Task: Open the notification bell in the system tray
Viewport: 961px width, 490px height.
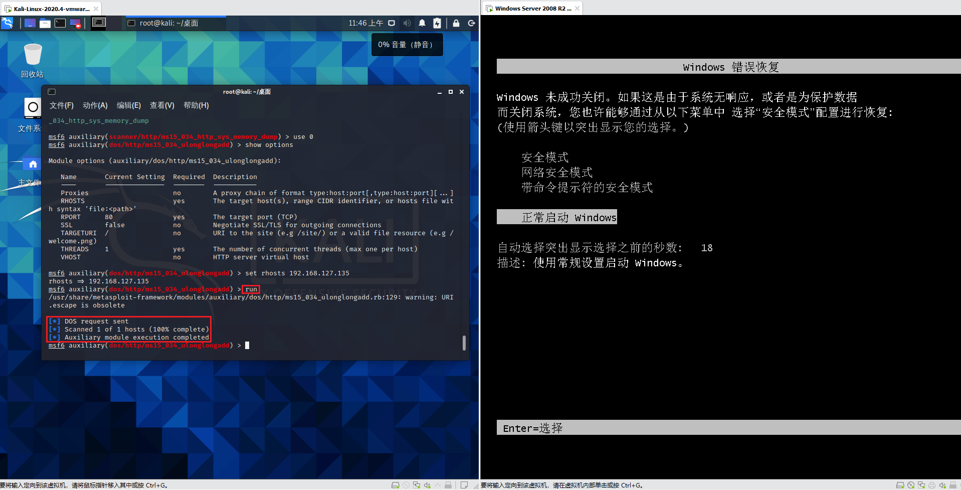Action: 422,23
